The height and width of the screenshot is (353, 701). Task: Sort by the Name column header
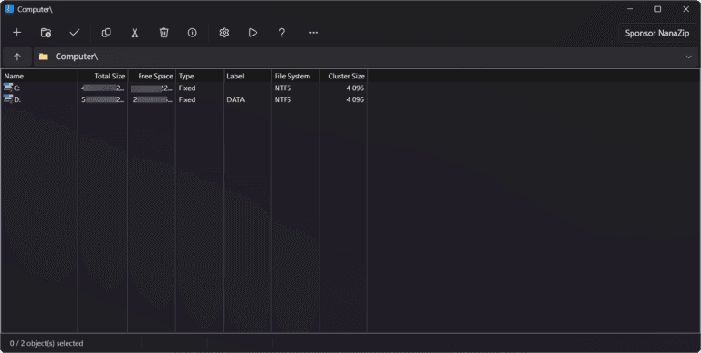pyautogui.click(x=39, y=76)
